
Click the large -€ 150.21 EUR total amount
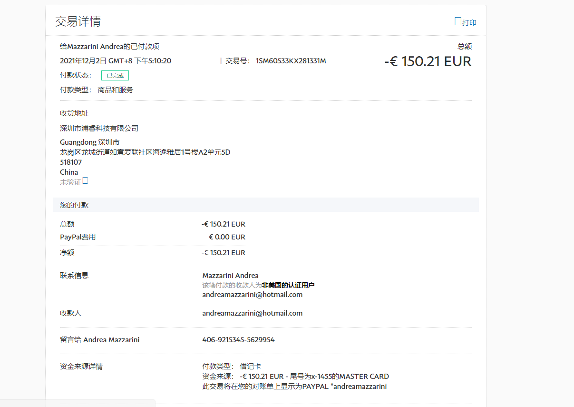click(428, 61)
